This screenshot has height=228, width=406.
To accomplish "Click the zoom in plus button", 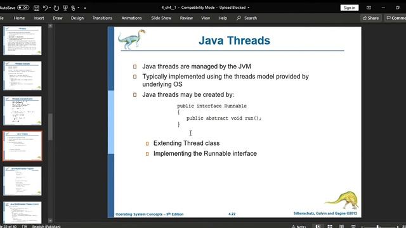I will click(x=398, y=227).
